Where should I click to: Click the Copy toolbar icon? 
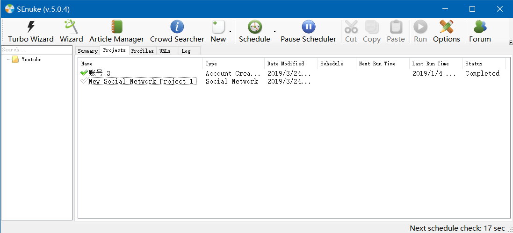point(372,27)
